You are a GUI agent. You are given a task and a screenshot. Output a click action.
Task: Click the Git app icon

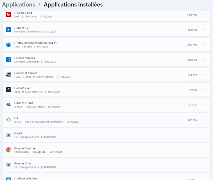click(9, 120)
